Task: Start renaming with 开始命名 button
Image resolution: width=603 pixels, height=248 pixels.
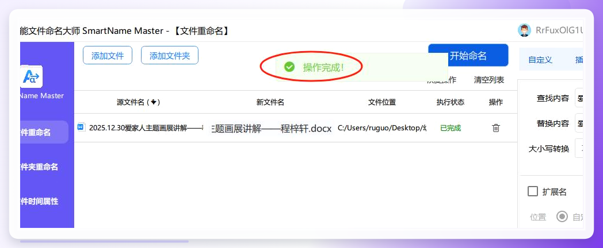Action: coord(468,55)
